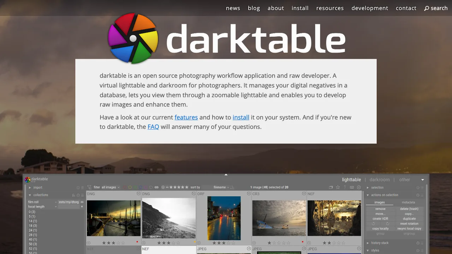Follow the install link in the paragraph
This screenshot has width=452, height=254.
tap(241, 117)
